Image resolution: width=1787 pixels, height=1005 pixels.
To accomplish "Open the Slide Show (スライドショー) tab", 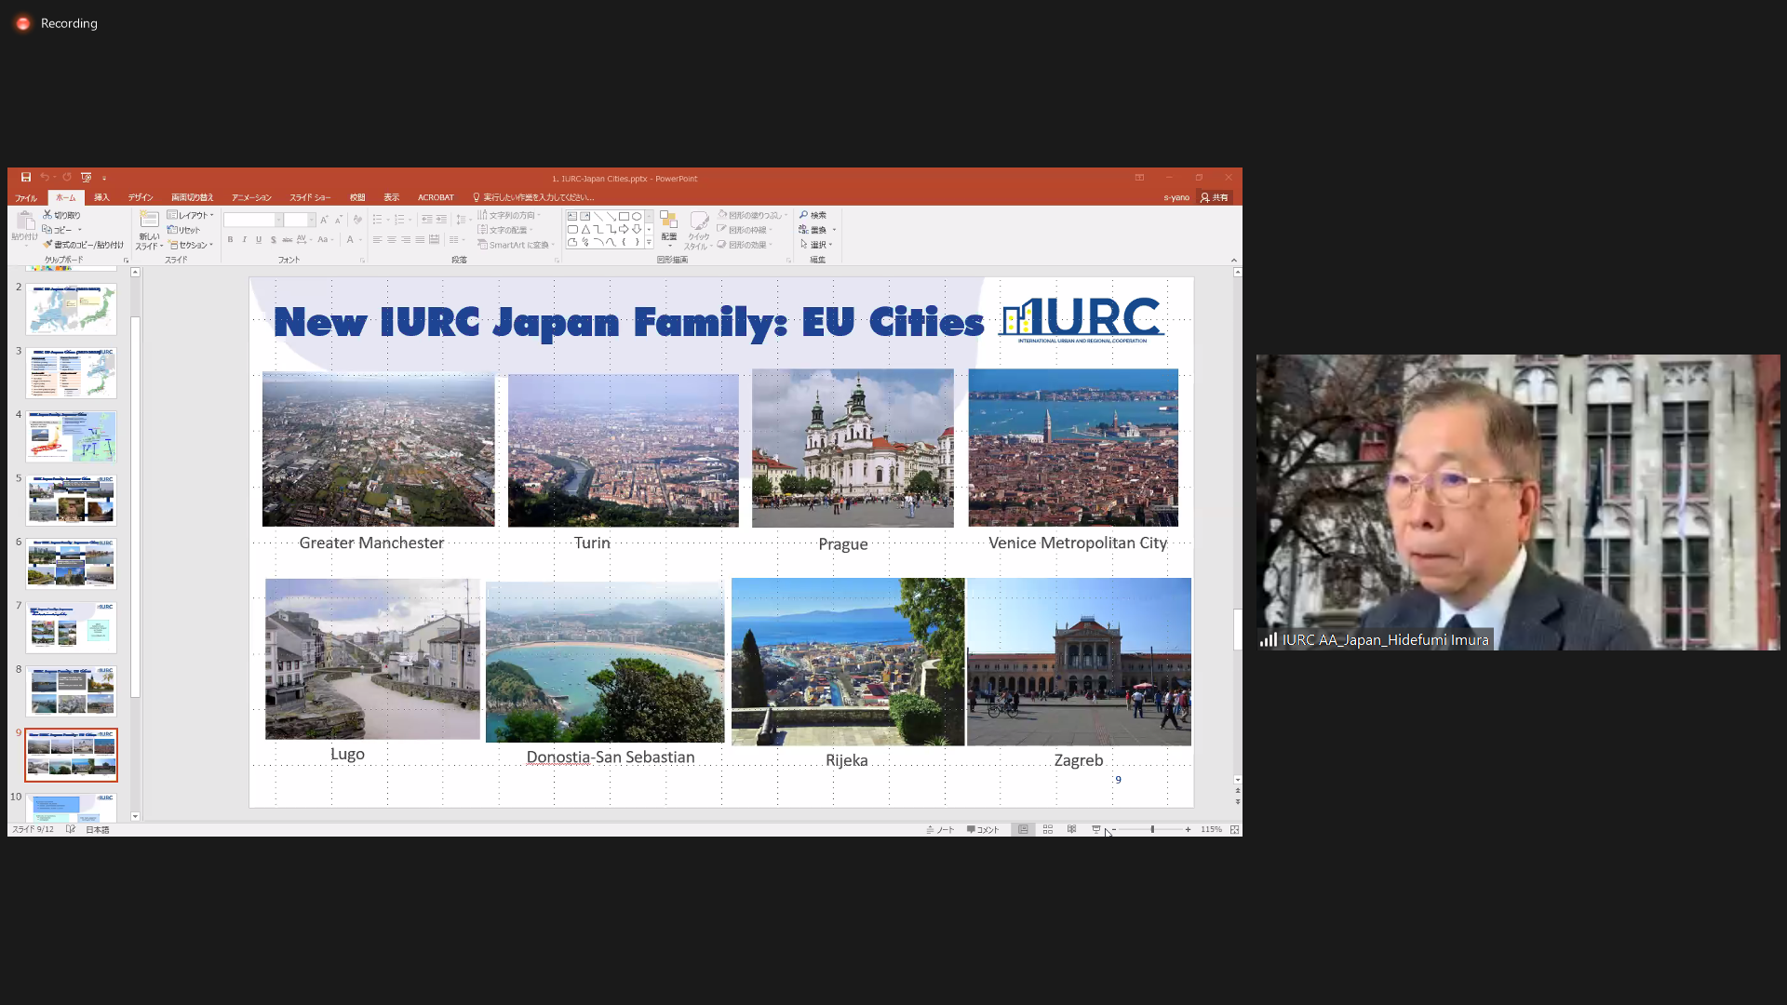I will click(310, 197).
